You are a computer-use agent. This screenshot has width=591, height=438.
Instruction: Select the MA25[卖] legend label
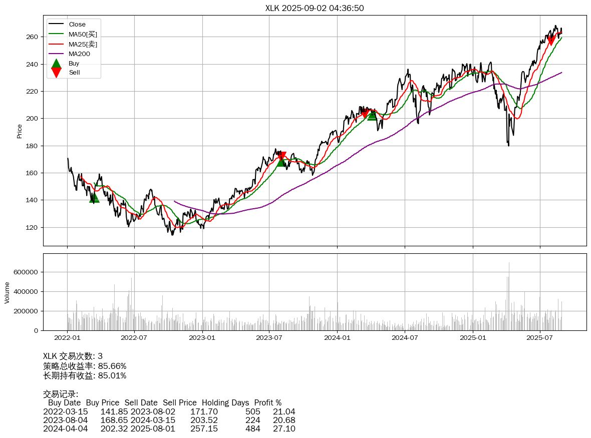point(83,44)
